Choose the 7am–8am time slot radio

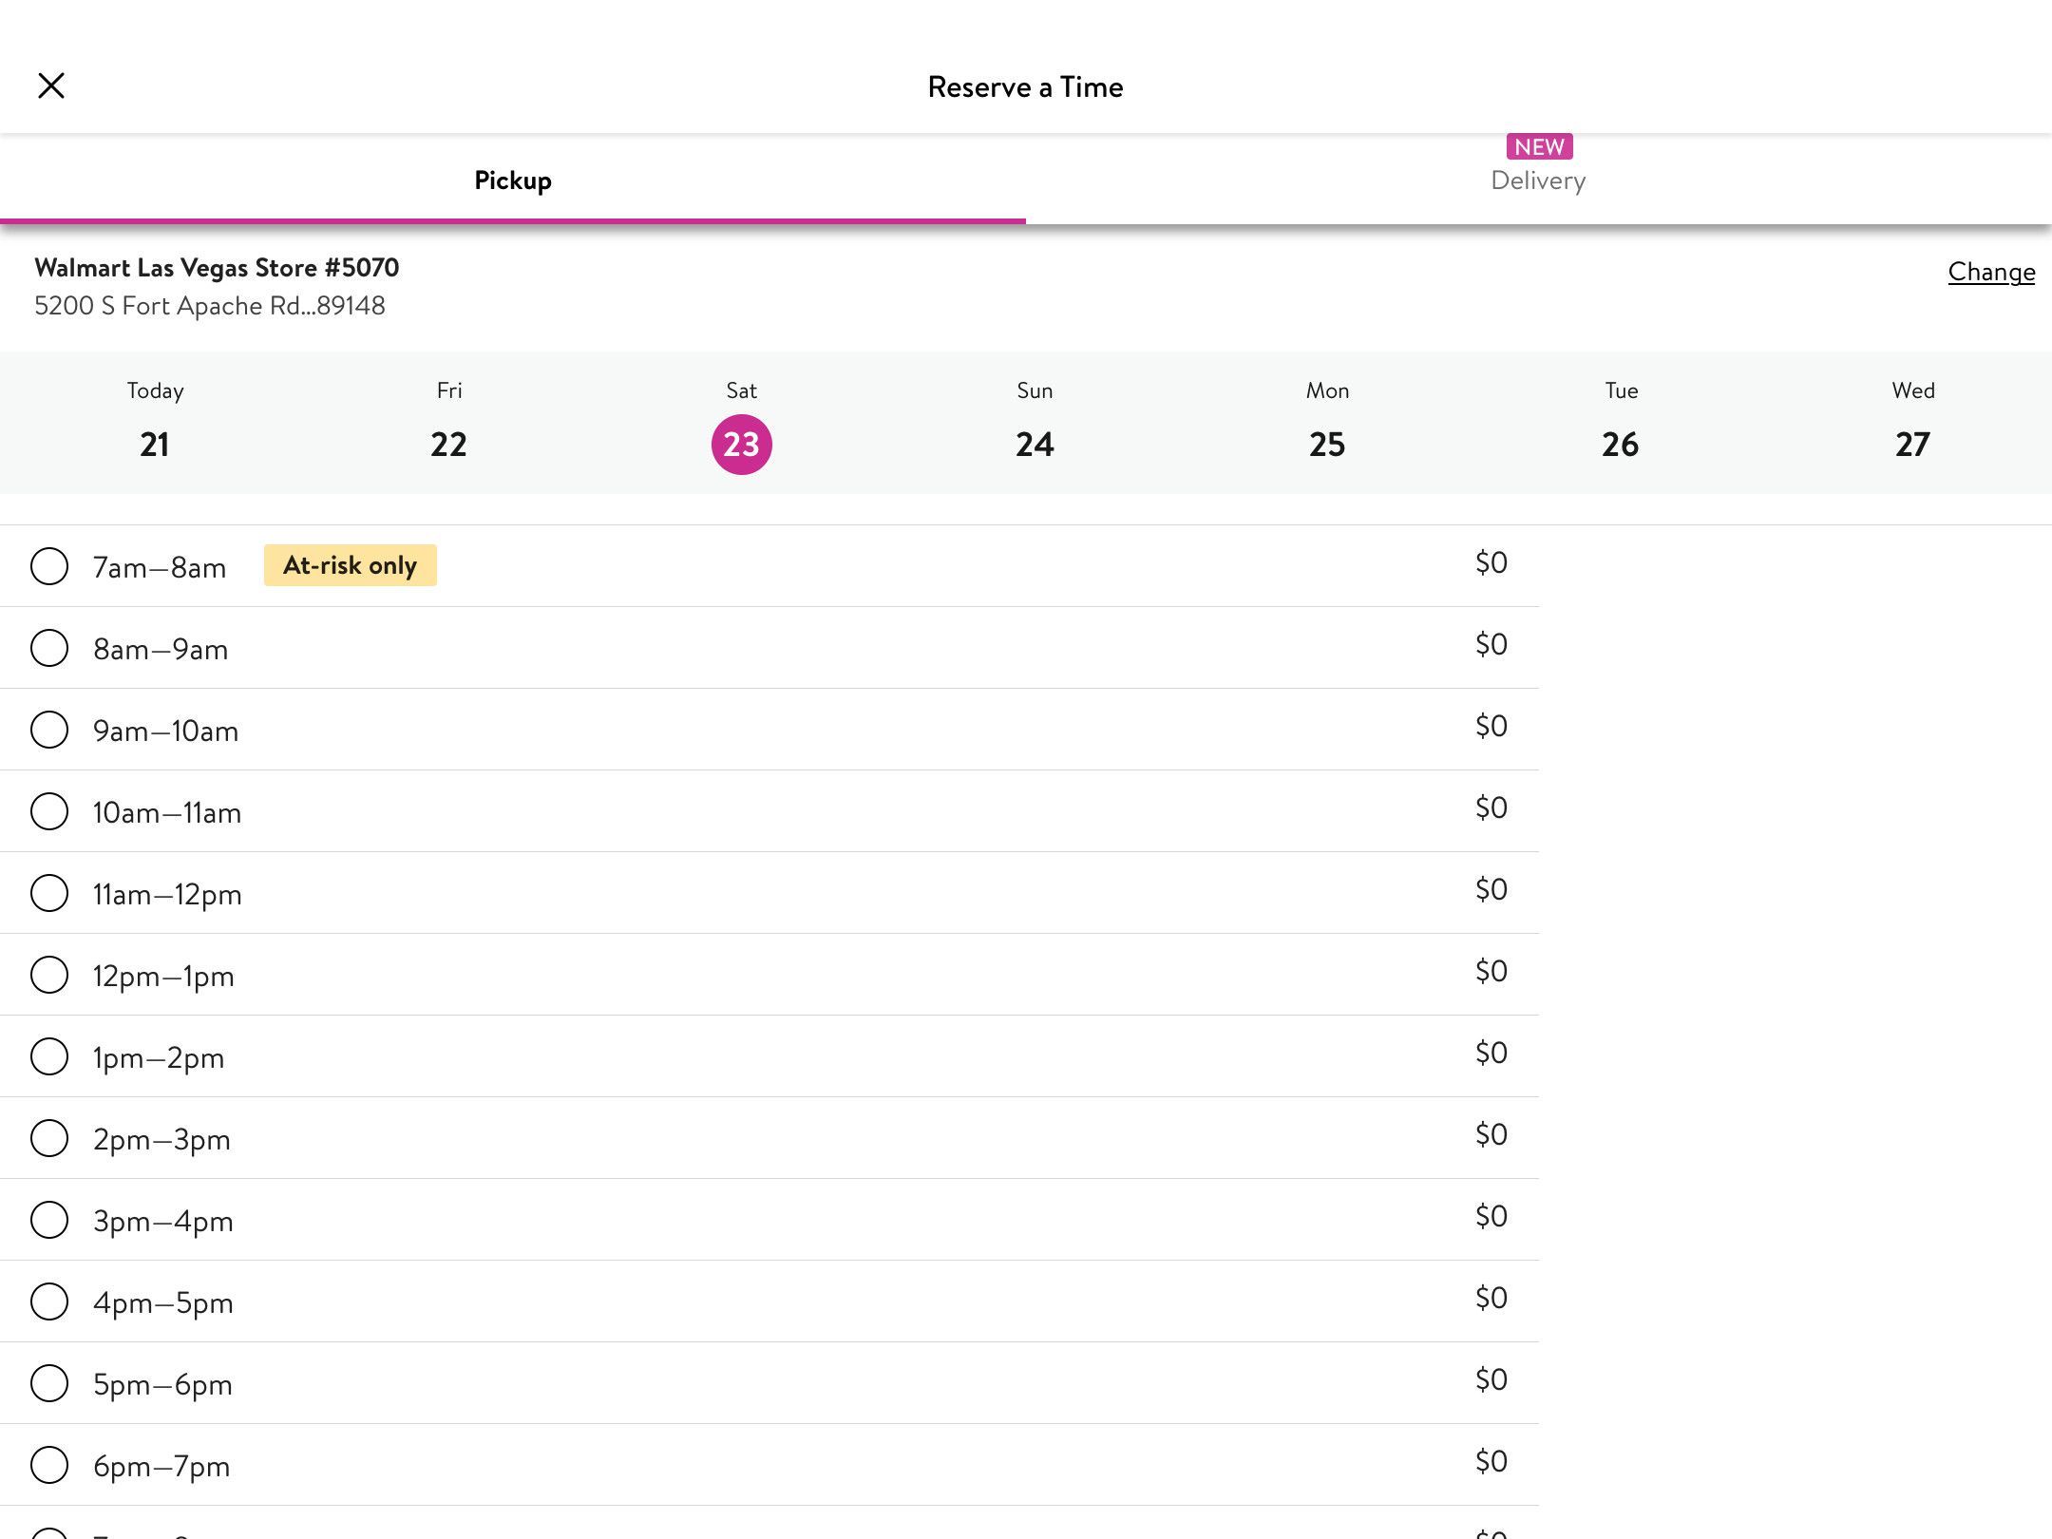click(x=49, y=566)
